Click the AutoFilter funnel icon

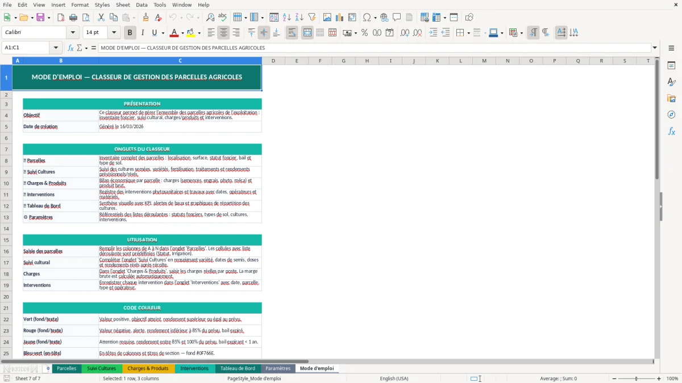pyautogui.click(x=311, y=18)
